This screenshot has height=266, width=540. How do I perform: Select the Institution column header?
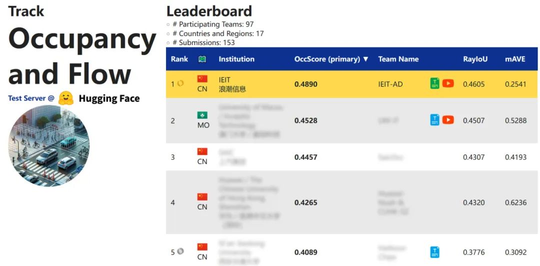tap(236, 59)
